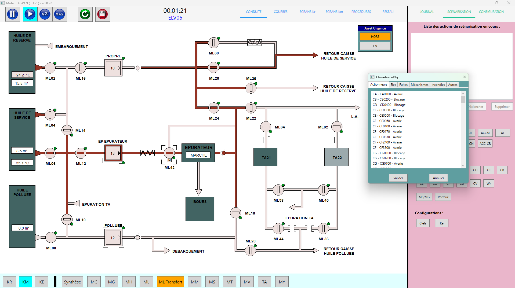Set Arret Urgence to EN
Viewport: 515px width, 288px height.
pyautogui.click(x=375, y=46)
